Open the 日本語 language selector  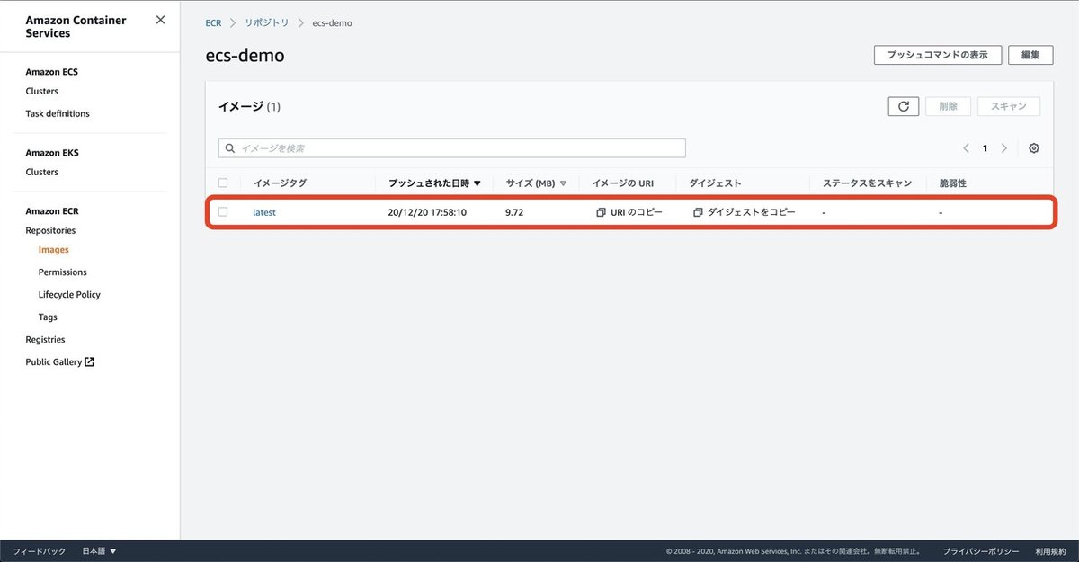(99, 551)
